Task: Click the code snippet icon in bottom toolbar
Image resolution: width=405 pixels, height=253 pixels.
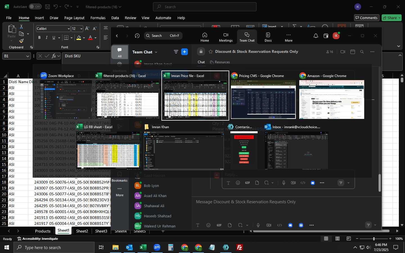Action: [x=280, y=225]
